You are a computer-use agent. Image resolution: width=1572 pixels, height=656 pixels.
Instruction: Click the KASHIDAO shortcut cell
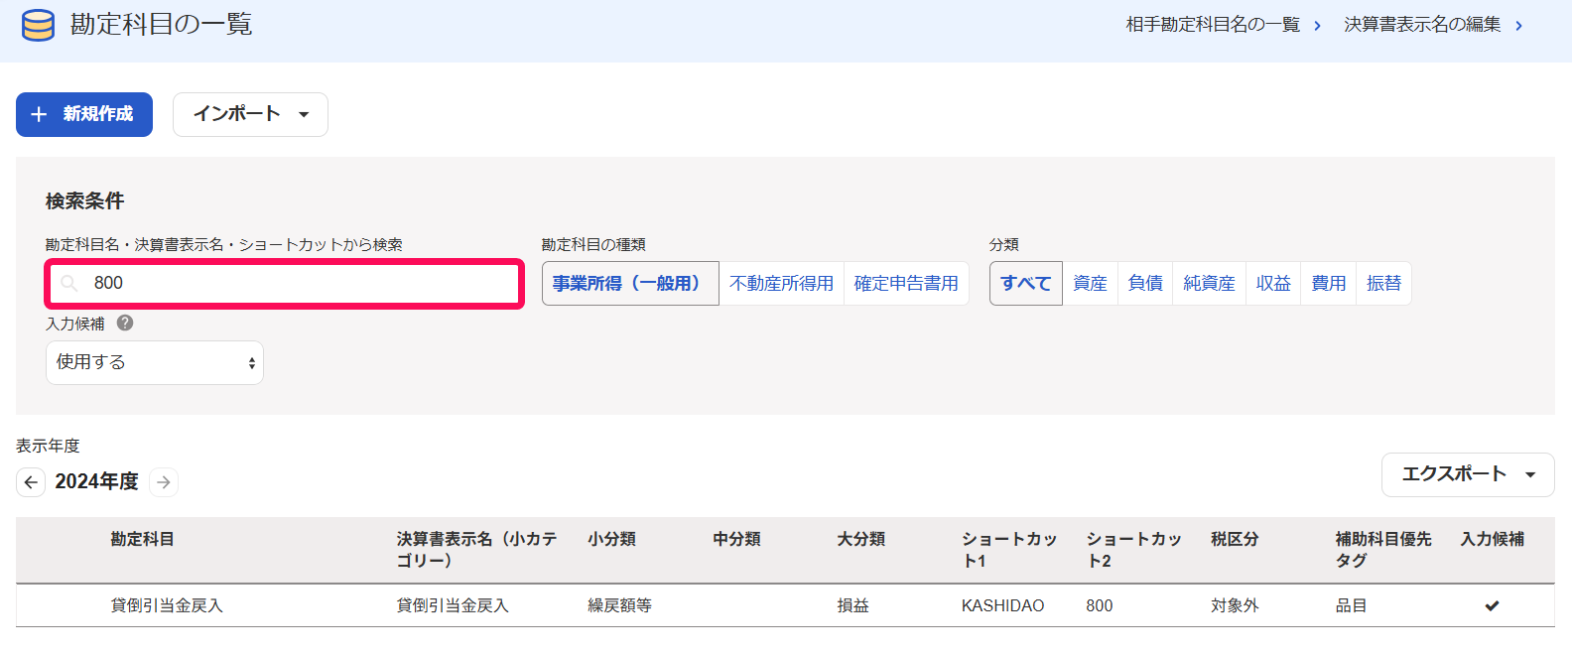[1002, 605]
